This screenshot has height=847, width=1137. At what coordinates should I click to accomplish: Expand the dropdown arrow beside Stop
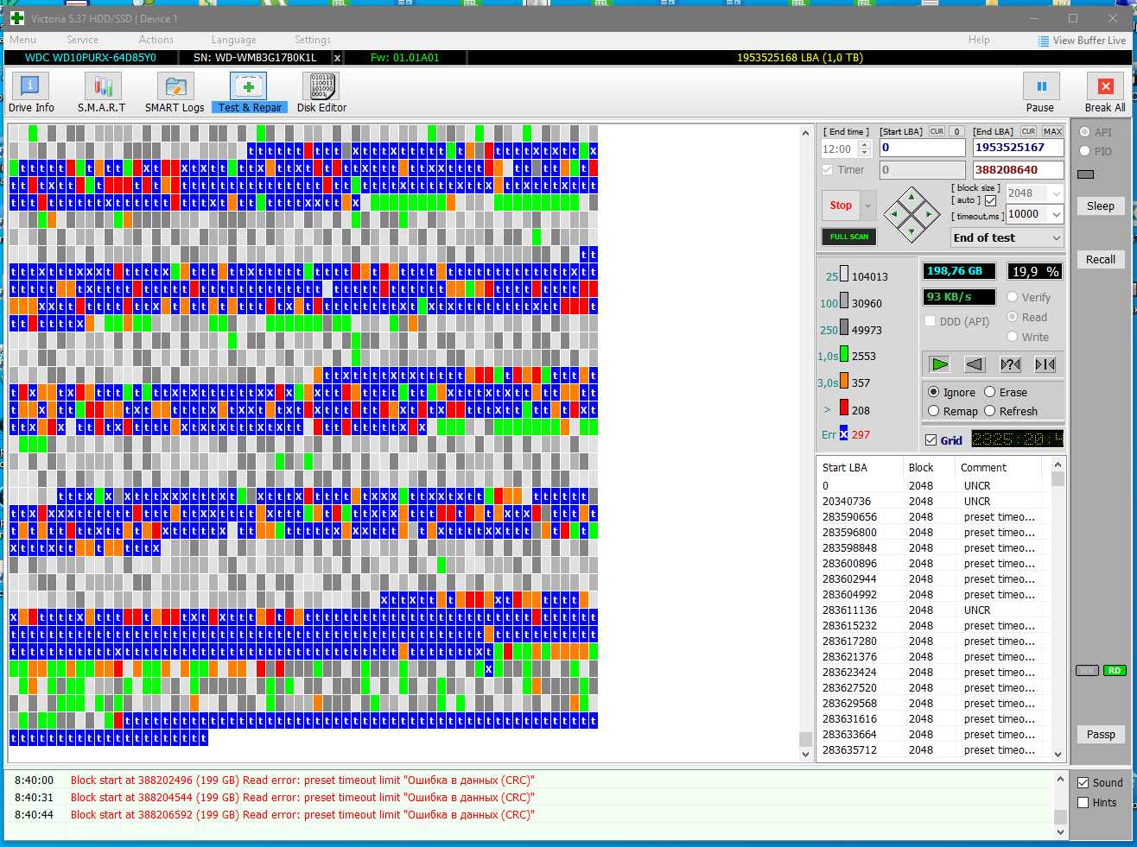(868, 205)
